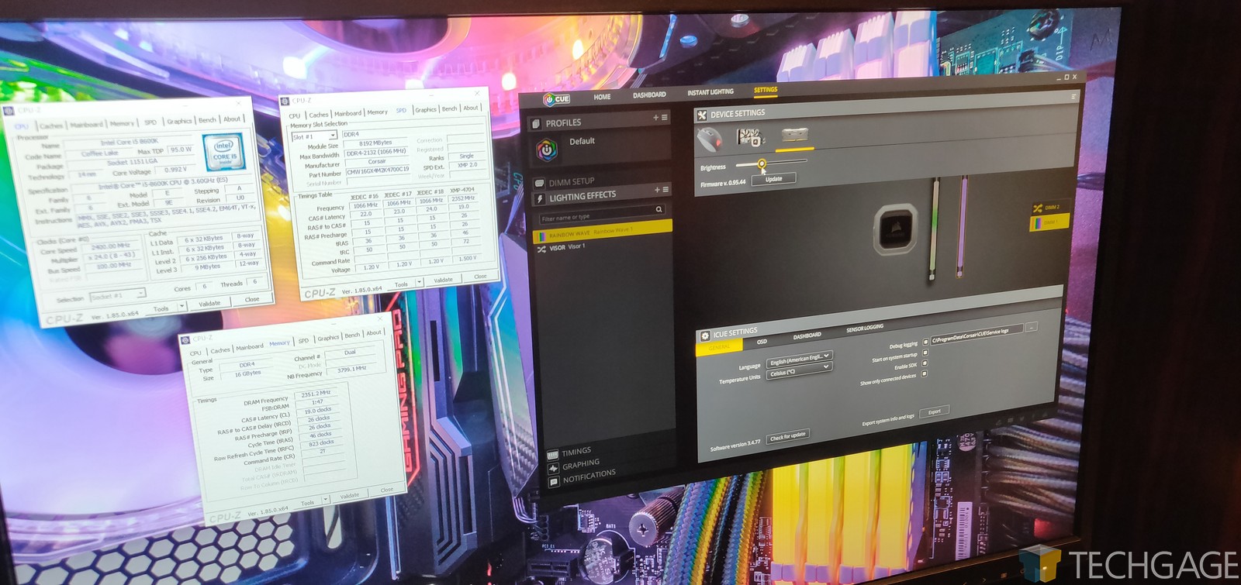
Task: Click the Check for update button
Action: [x=786, y=437]
